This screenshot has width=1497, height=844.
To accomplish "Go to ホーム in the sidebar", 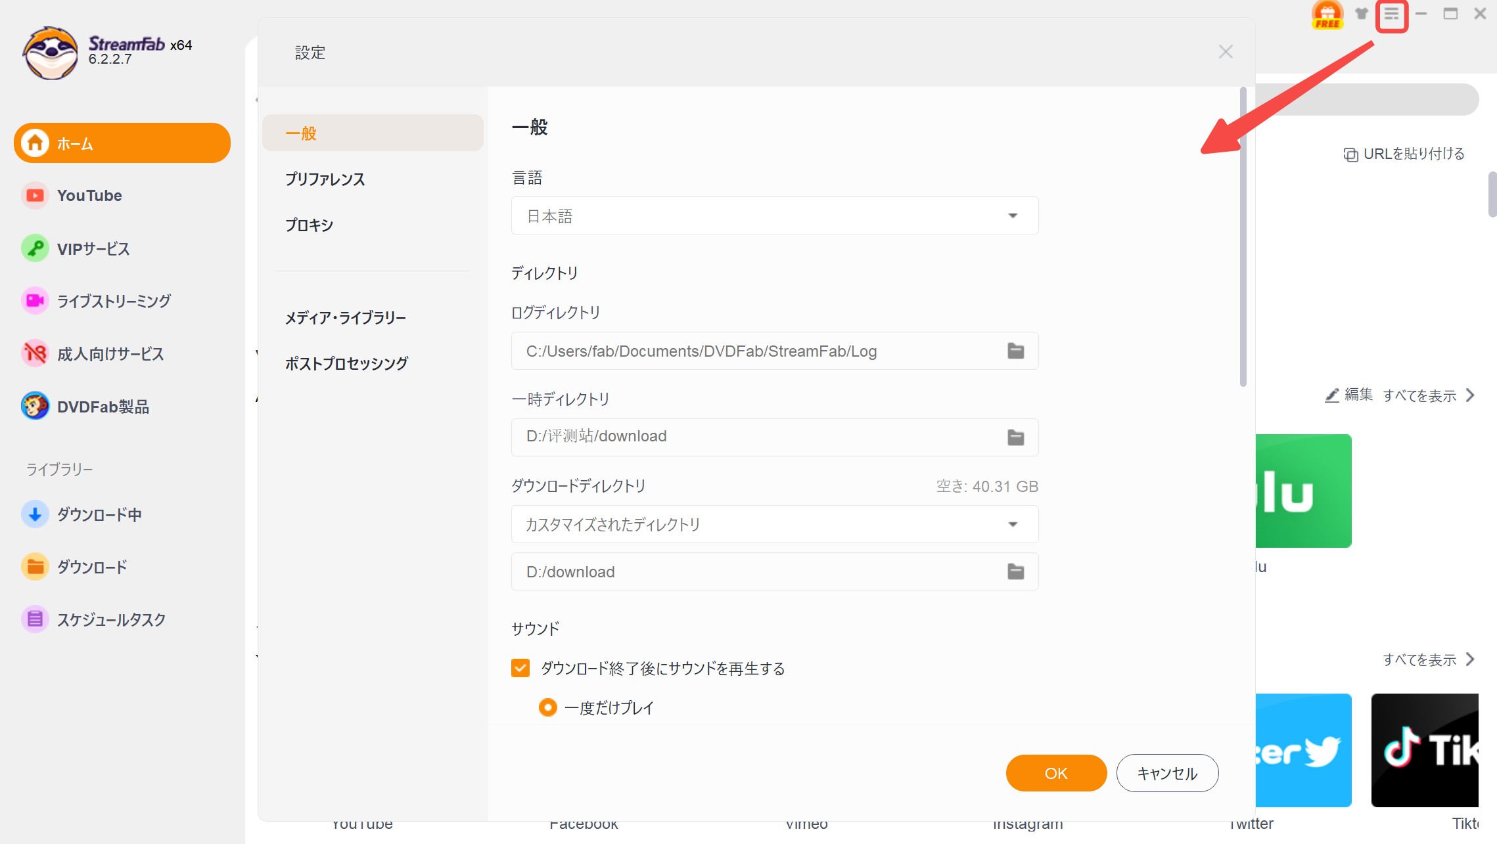I will pyautogui.click(x=122, y=143).
